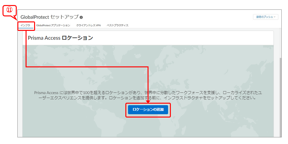Click the description line starting with Prisma Access
This screenshot has width=288, height=144.
pos(148,93)
